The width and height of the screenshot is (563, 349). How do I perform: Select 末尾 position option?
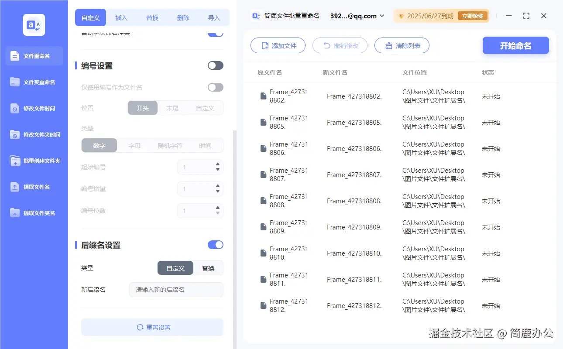coord(172,108)
